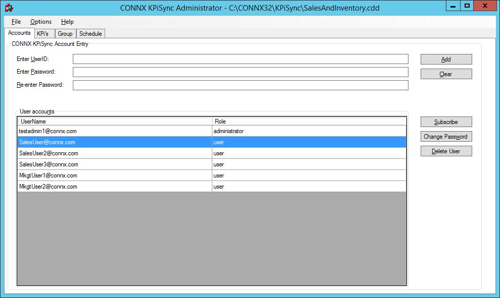The height and width of the screenshot is (298, 500).
Task: Minimize the KPiSync Administrator window
Action: point(453,6)
